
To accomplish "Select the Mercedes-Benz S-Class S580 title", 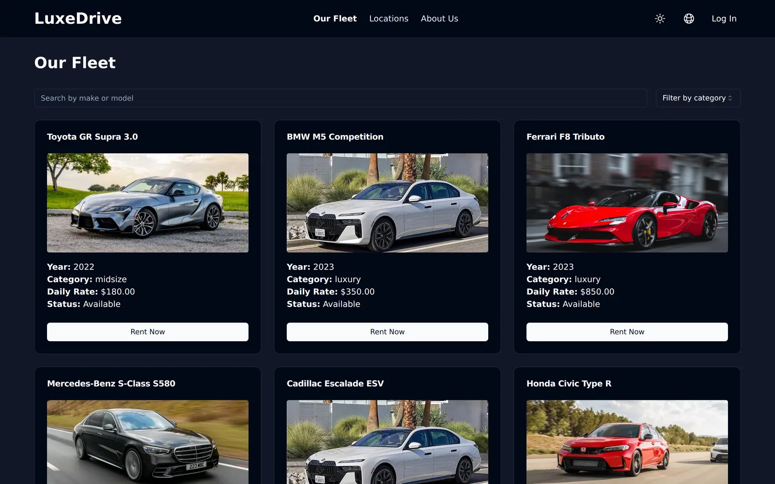I will 111,384.
